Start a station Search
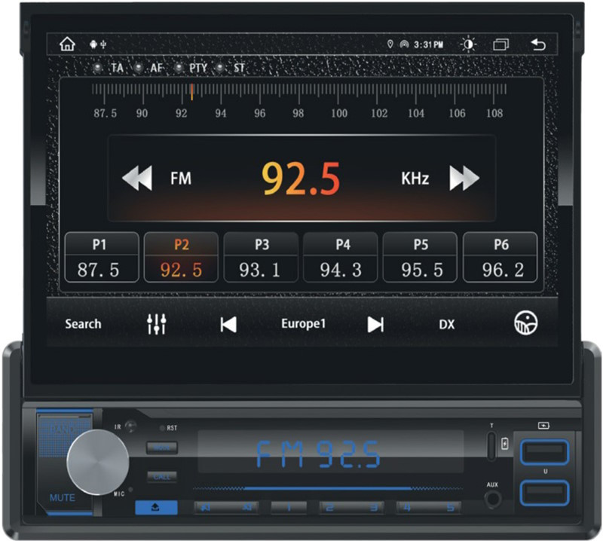The height and width of the screenshot is (541, 603). [83, 324]
